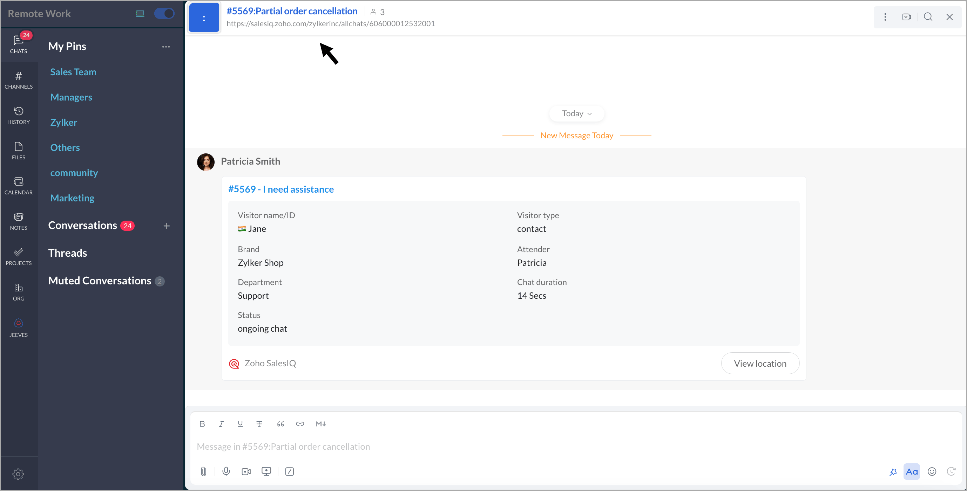The image size is (967, 491).
Task: Apply strikethrough formatting
Action: 259,424
